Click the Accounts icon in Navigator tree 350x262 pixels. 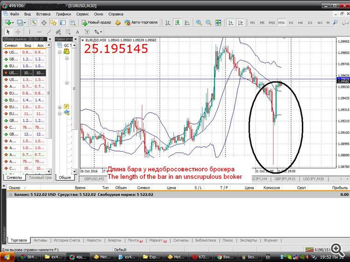coord(67,51)
